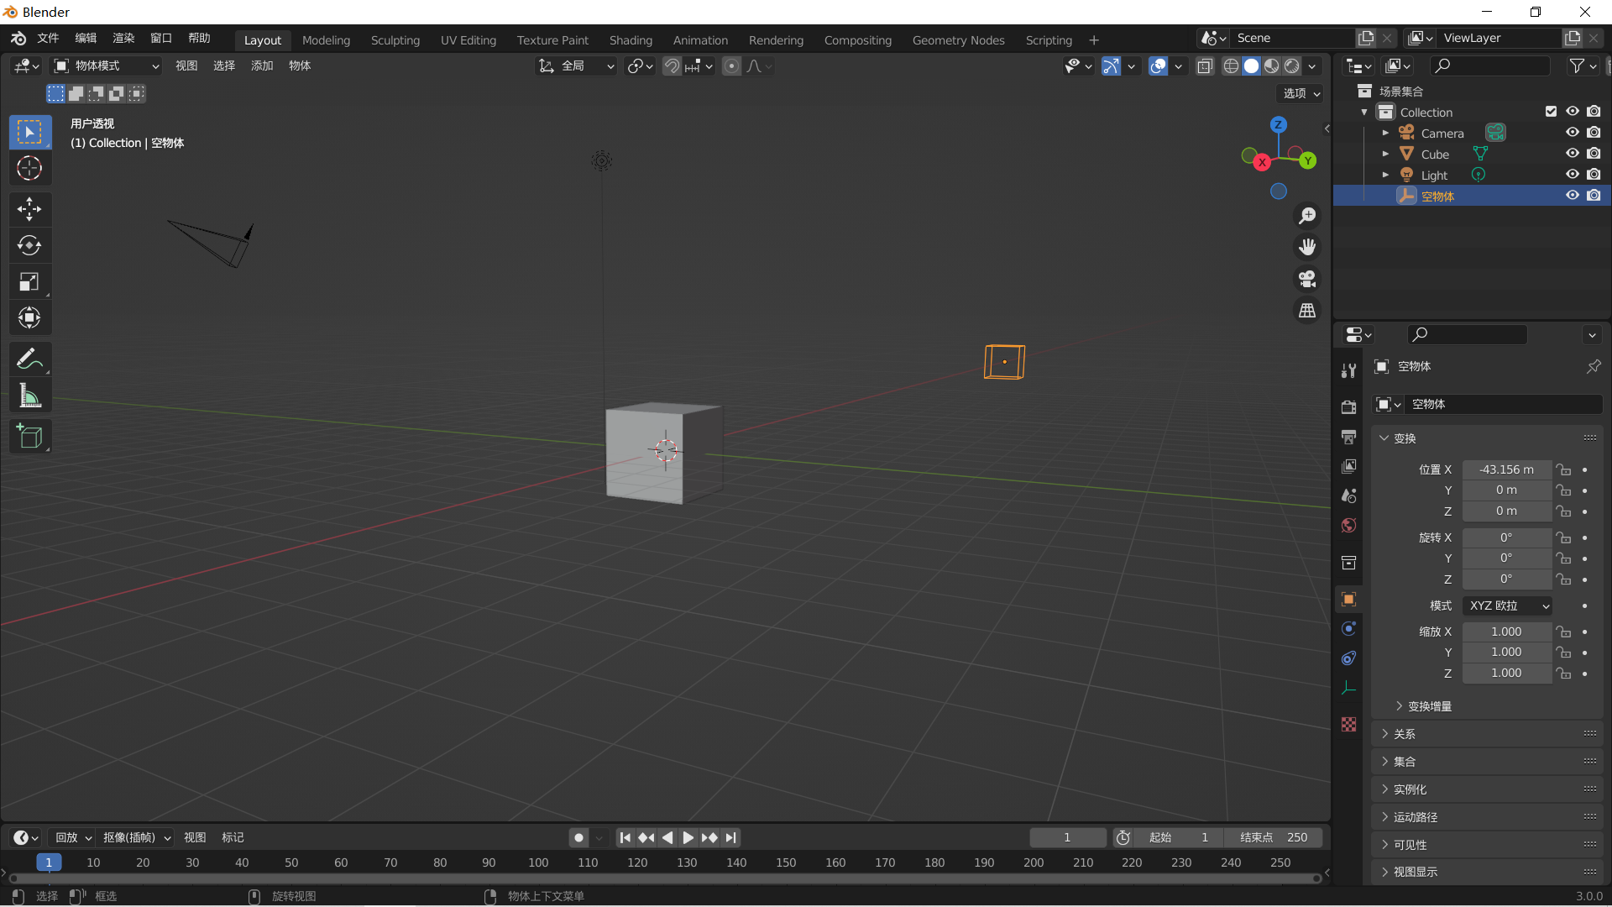Select the Measure tool
Screen dimensions: 1612x907
coord(29,395)
